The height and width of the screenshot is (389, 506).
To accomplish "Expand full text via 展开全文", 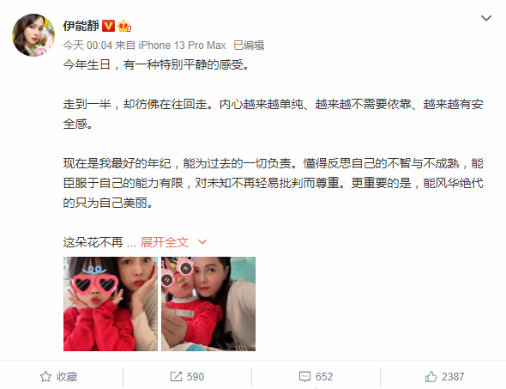I will 165,242.
